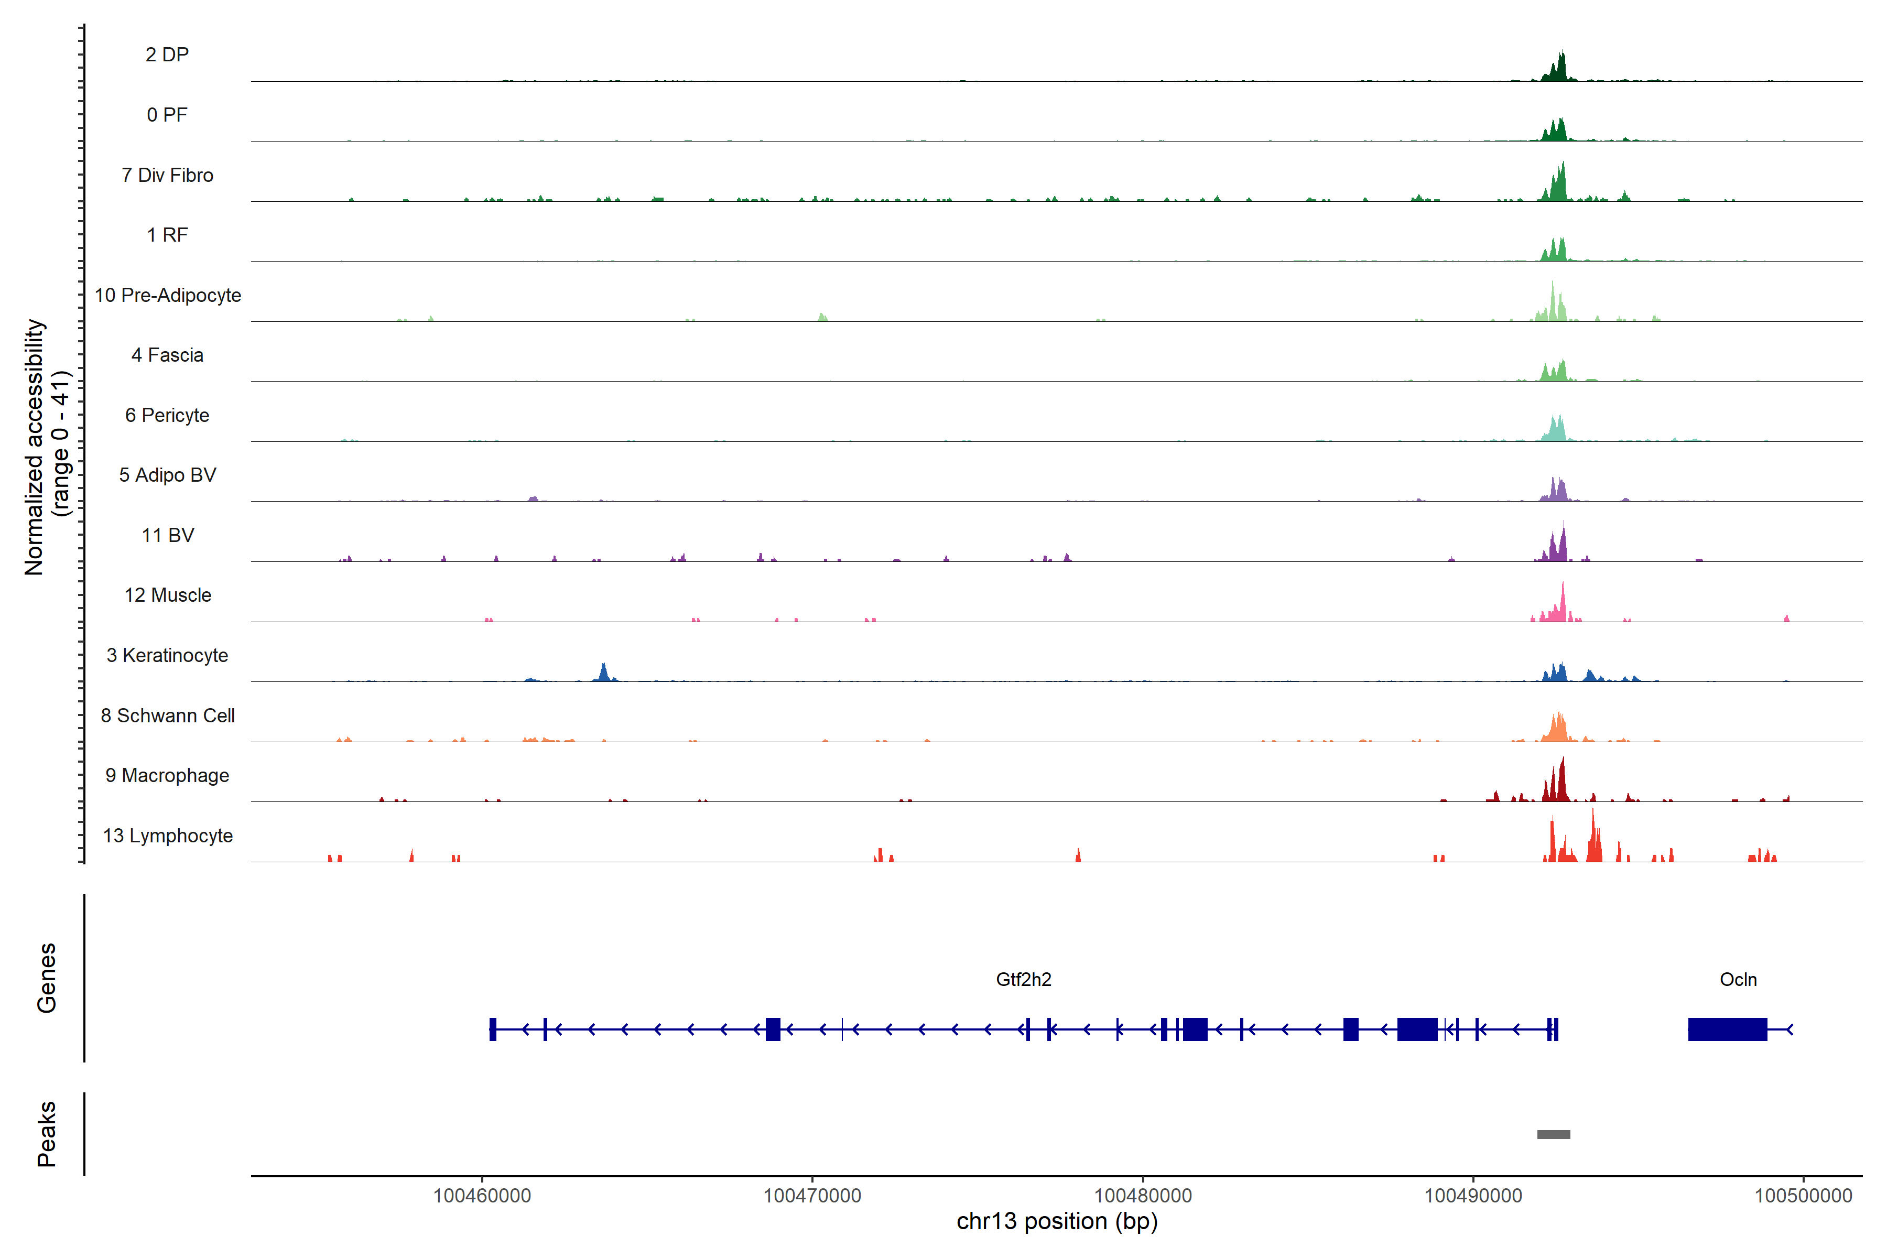This screenshot has height=1258, width=1887.
Task: Click the Ocln gene label
Action: pyautogui.click(x=1738, y=979)
